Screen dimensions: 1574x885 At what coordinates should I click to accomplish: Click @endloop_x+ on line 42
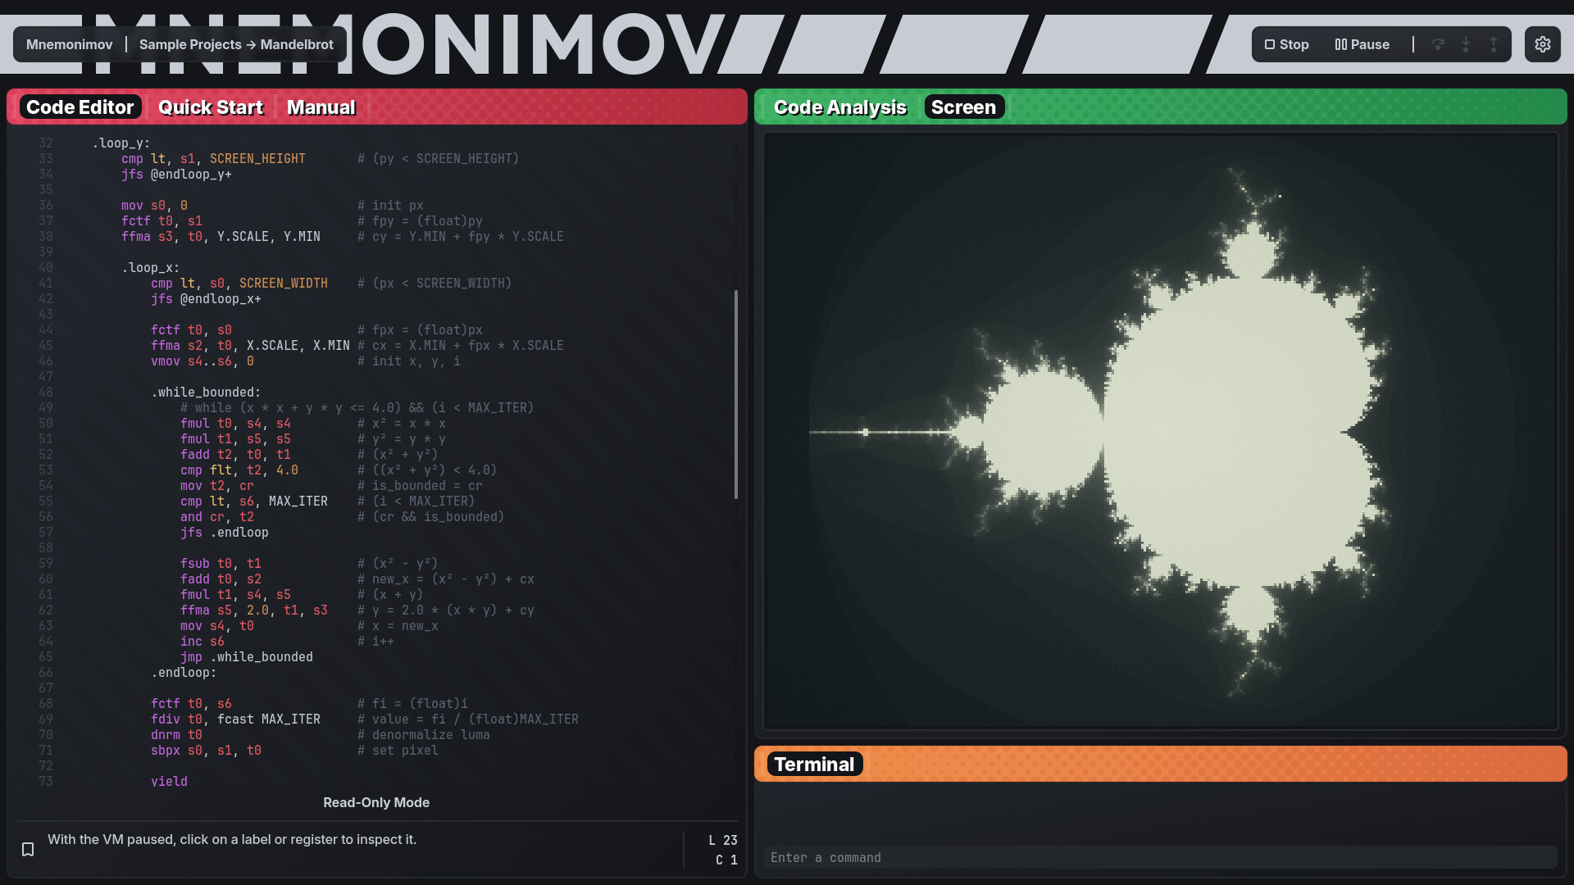tap(221, 299)
